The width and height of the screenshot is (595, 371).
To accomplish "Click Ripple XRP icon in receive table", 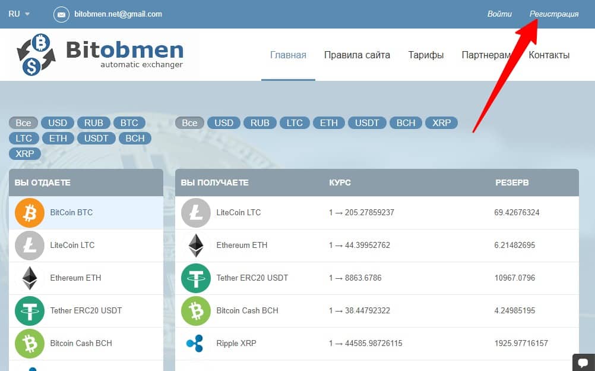I will [195, 343].
